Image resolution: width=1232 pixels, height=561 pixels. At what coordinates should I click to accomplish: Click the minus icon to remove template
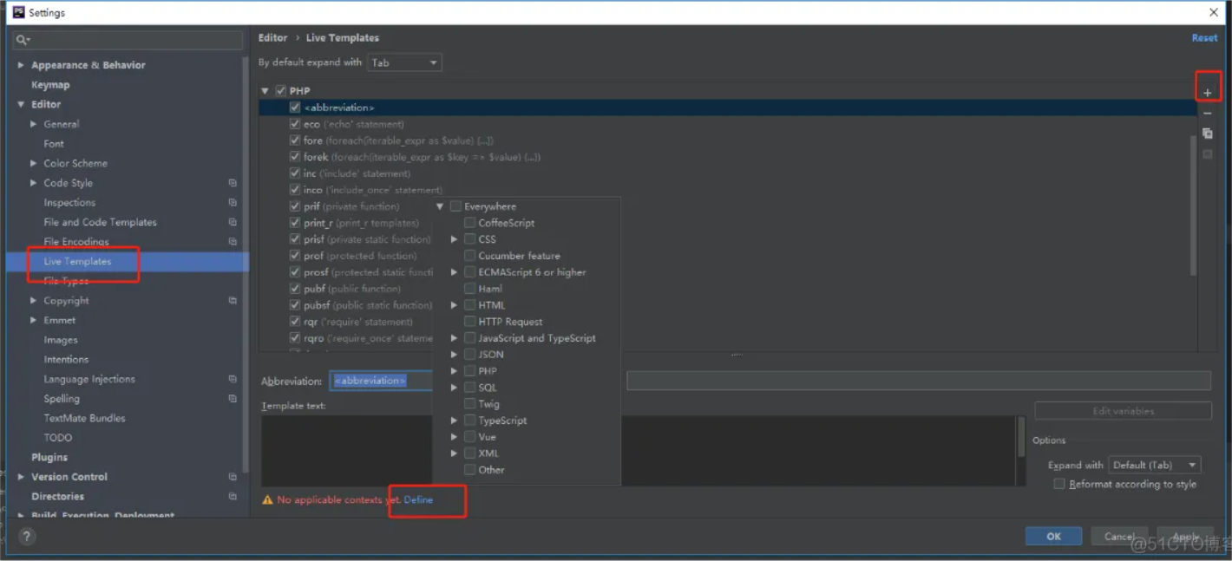[x=1207, y=114]
